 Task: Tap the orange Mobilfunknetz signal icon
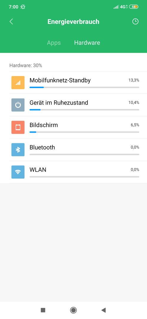tap(18, 83)
